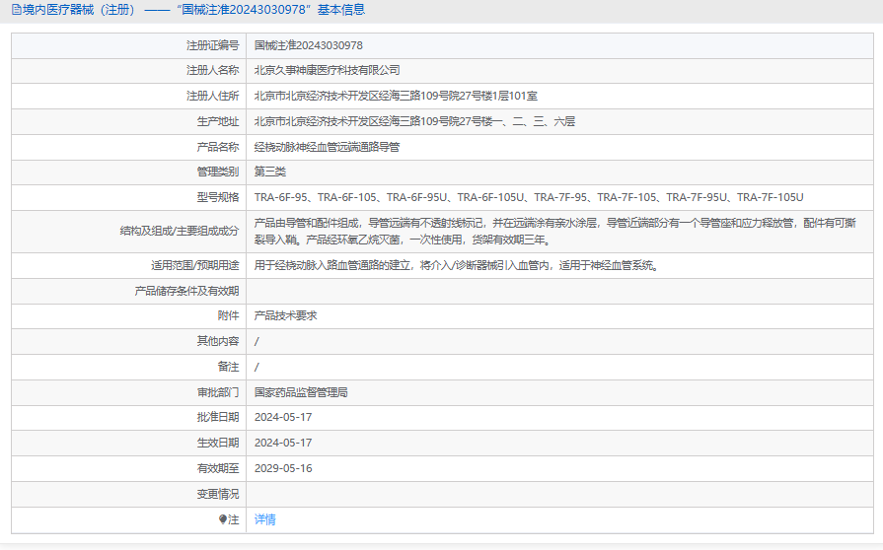The height and width of the screenshot is (550, 883).
Task: Click the attachment entry 产品技术要求
Action: 285,315
